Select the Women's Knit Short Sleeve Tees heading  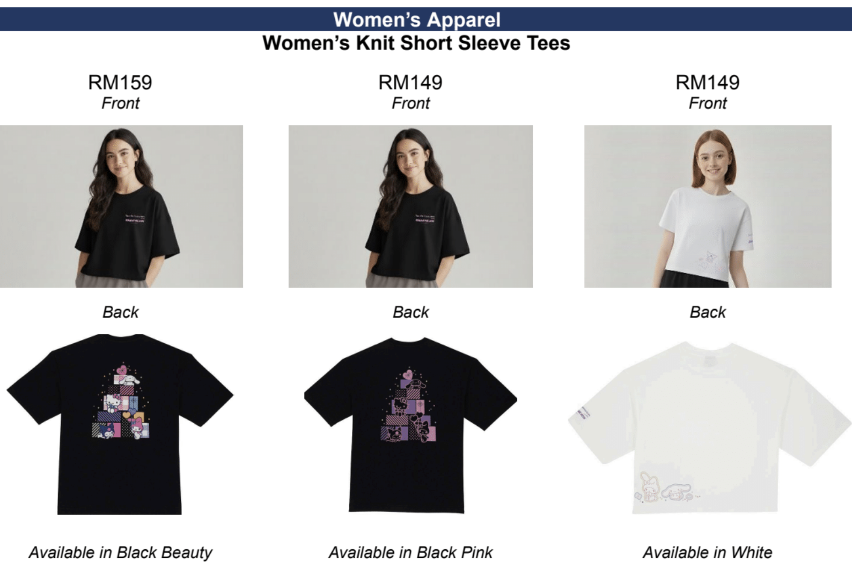(x=416, y=43)
